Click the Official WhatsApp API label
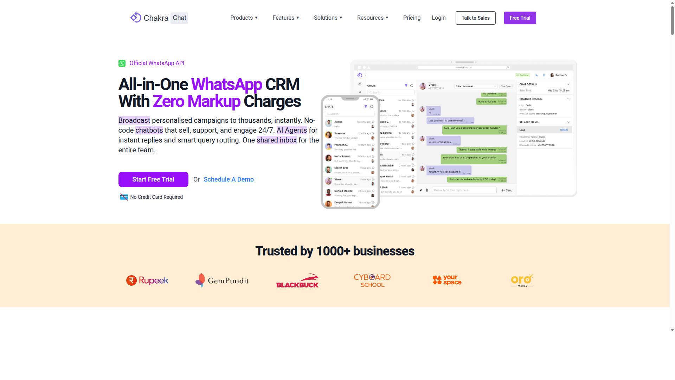The image size is (675, 380). pyautogui.click(x=157, y=63)
